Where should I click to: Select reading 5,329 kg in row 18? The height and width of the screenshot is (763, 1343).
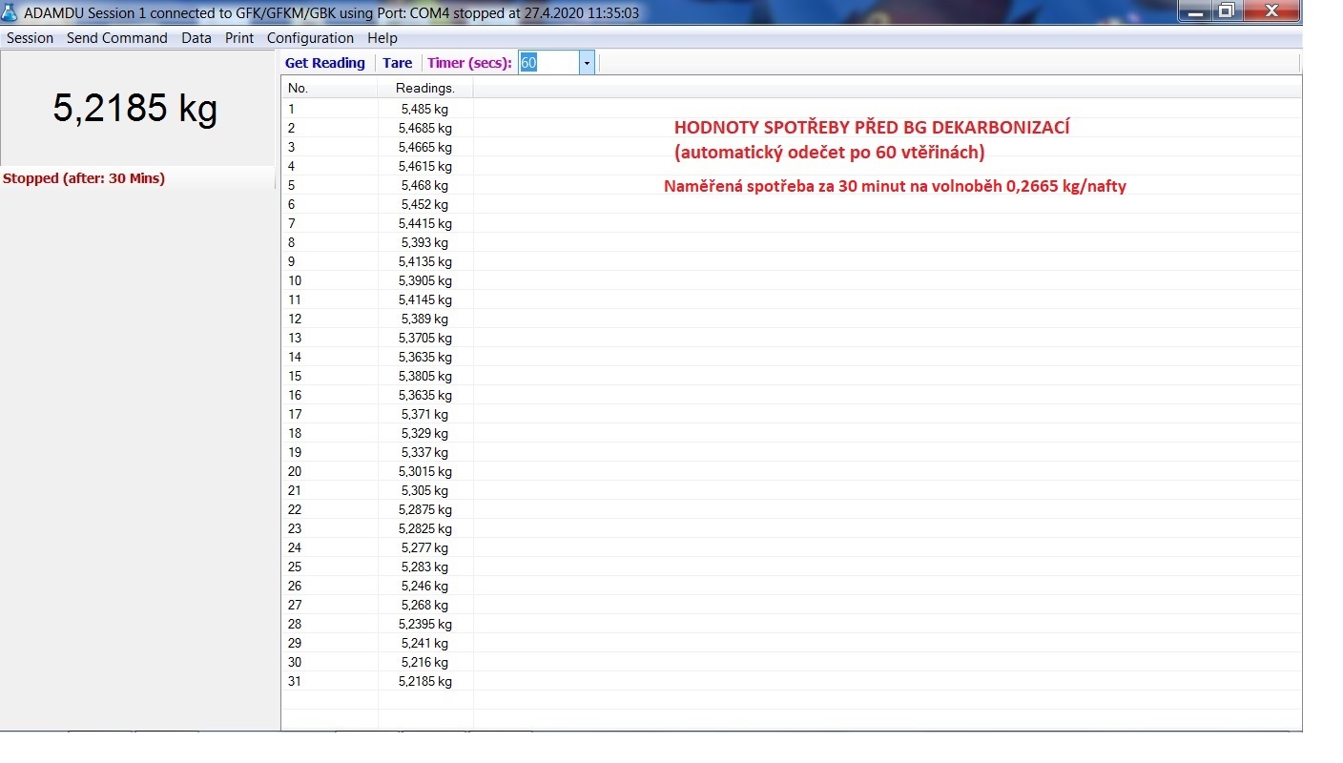[x=425, y=433]
